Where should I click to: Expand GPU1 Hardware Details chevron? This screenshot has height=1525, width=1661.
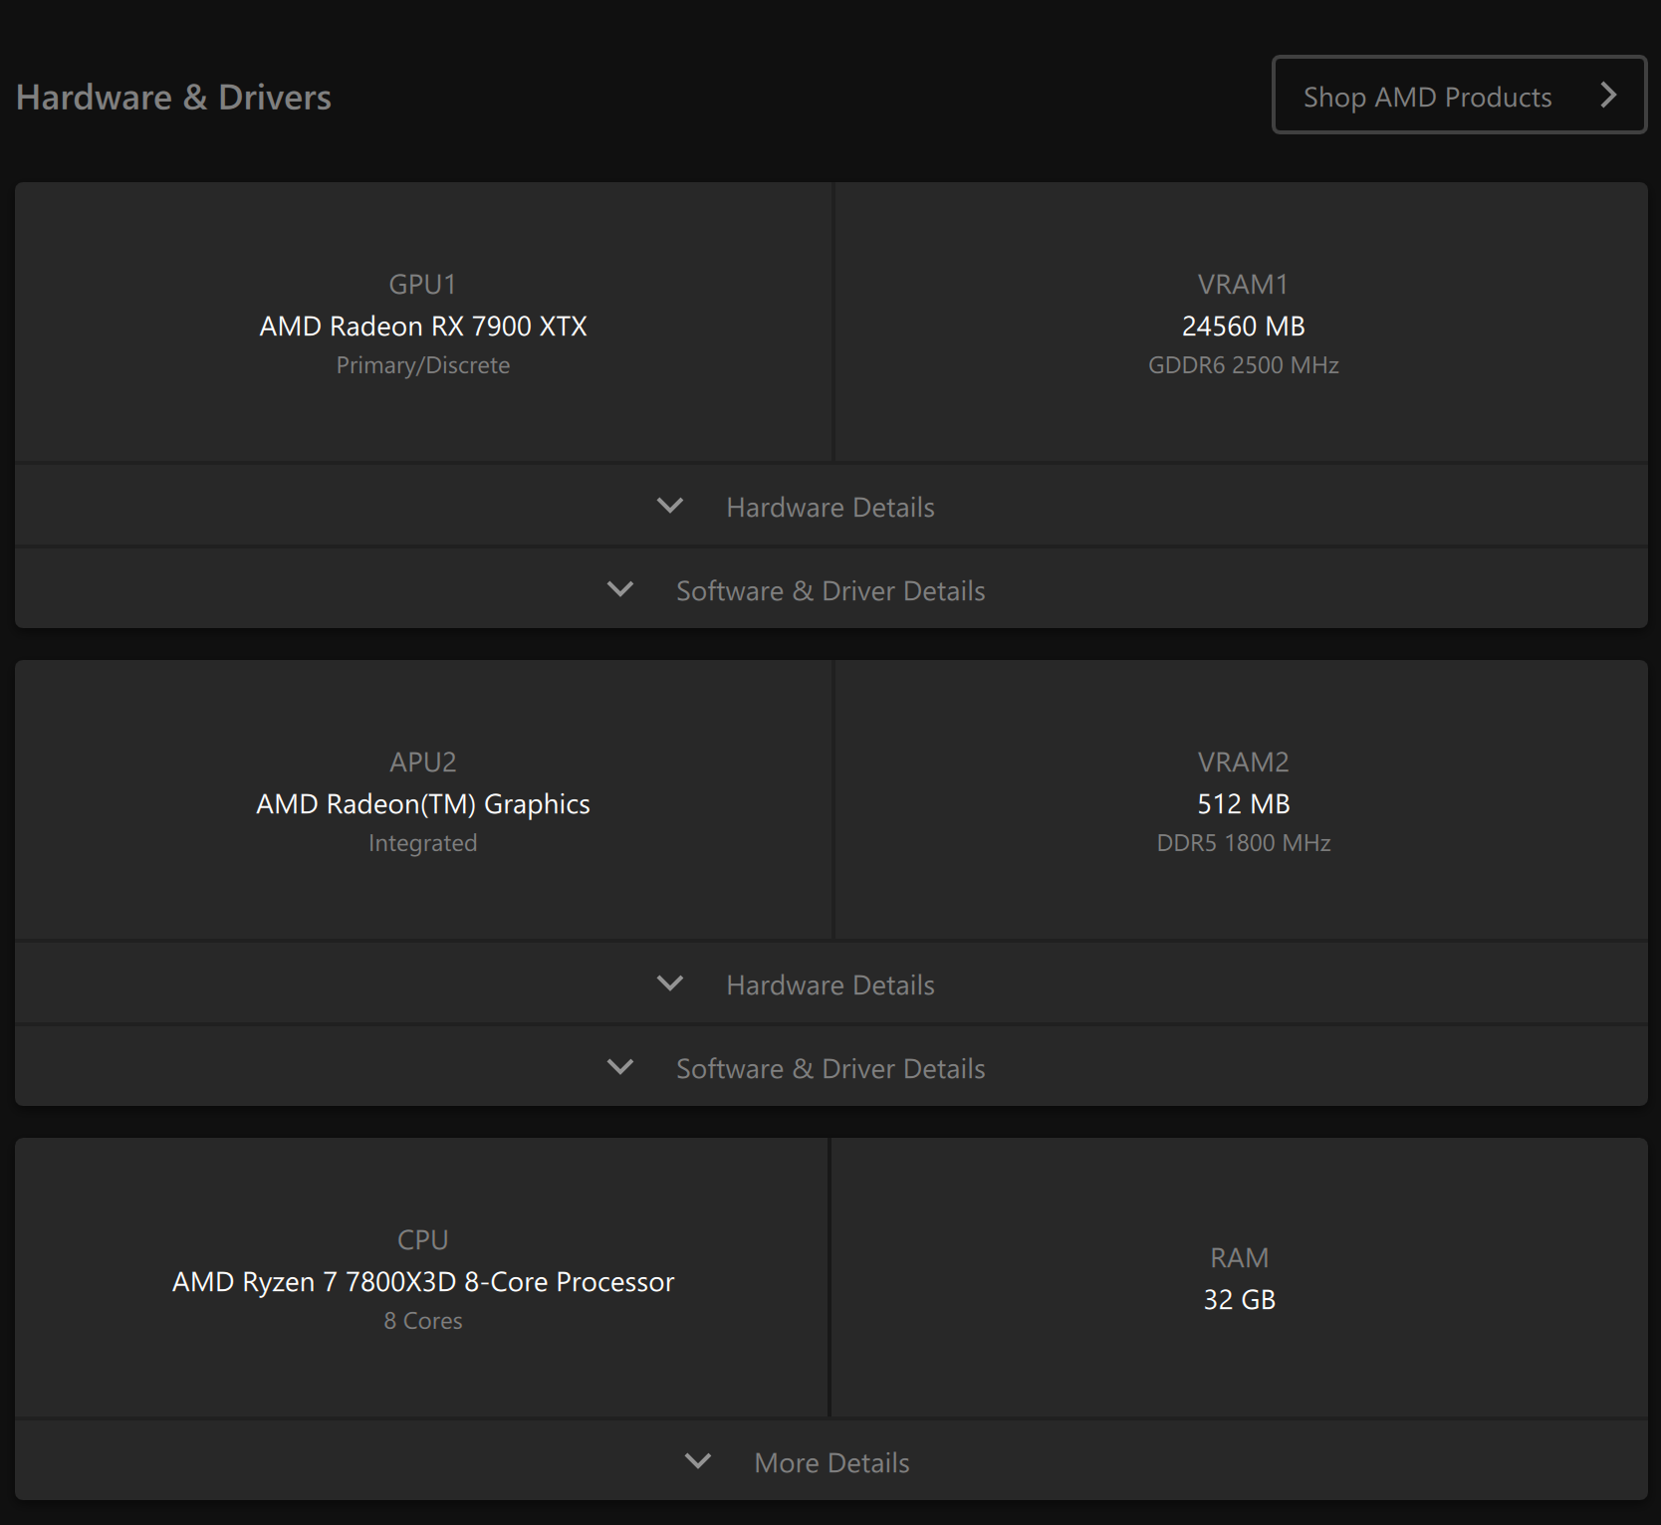click(x=670, y=506)
